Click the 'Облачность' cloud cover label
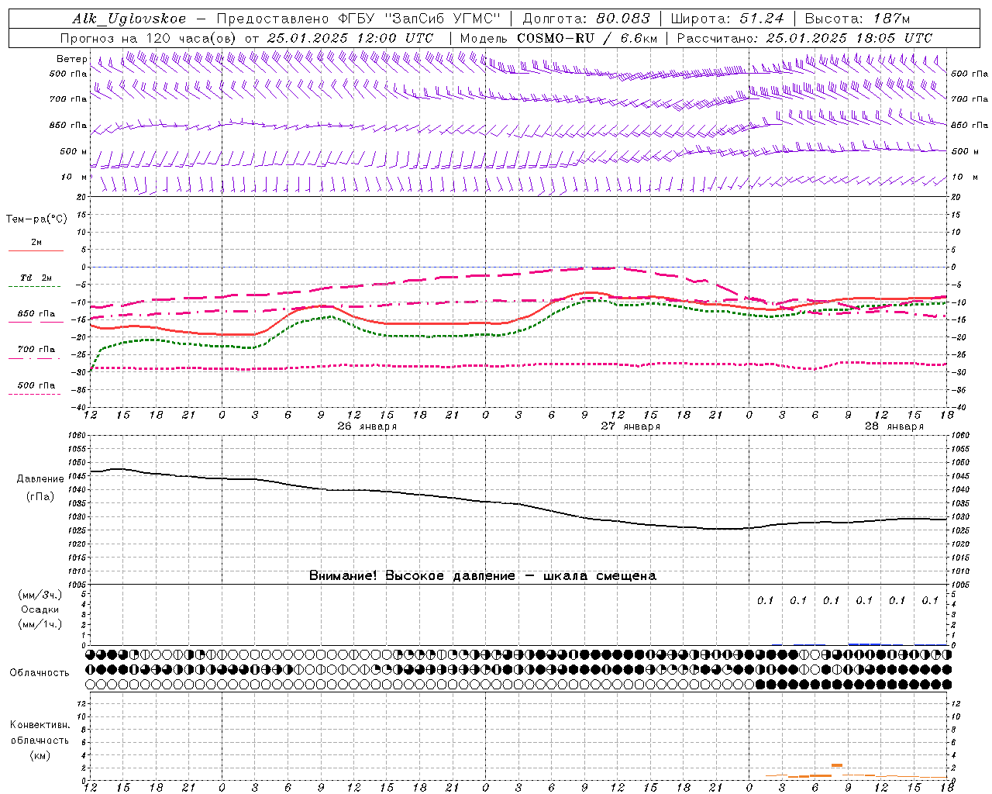The height and width of the screenshot is (794, 992). (x=40, y=672)
